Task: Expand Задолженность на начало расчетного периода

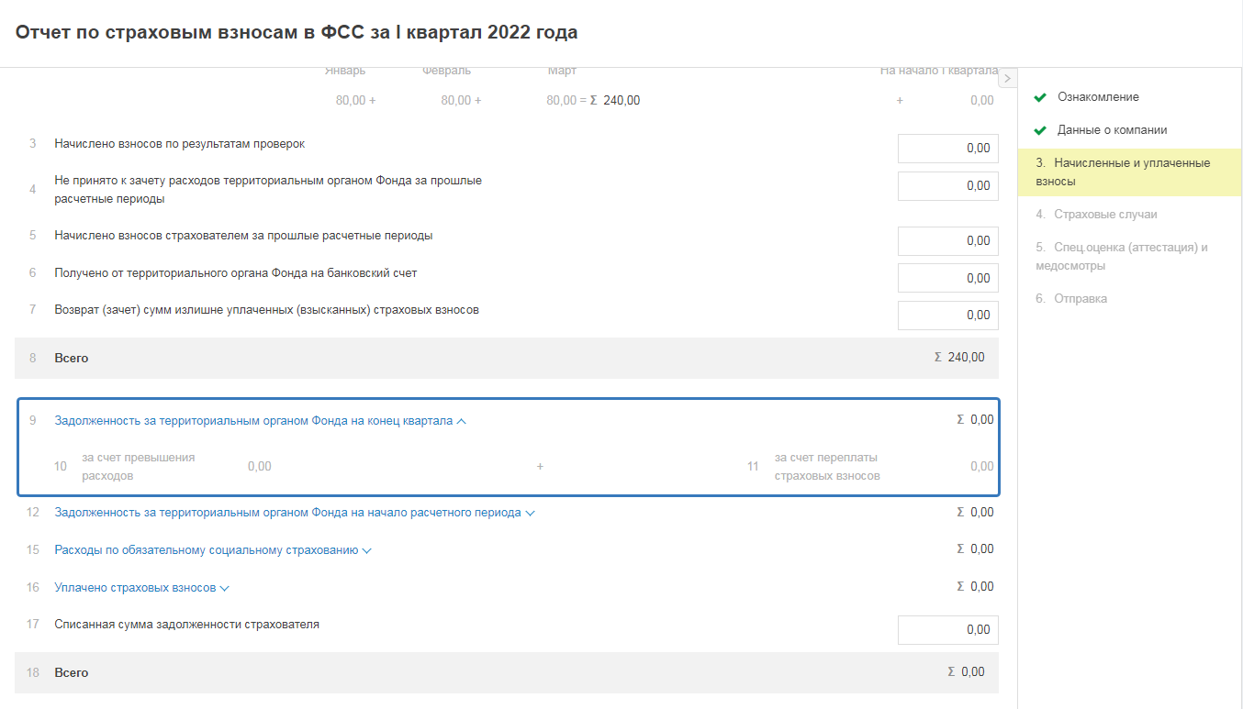Action: click(529, 513)
